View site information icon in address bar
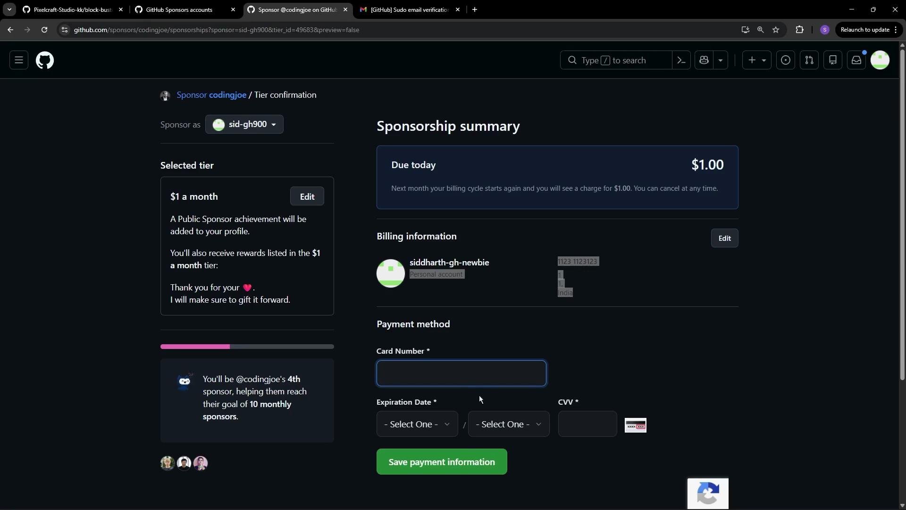 tap(65, 30)
